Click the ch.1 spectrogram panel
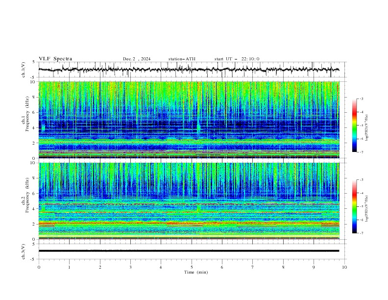 pos(189,120)
